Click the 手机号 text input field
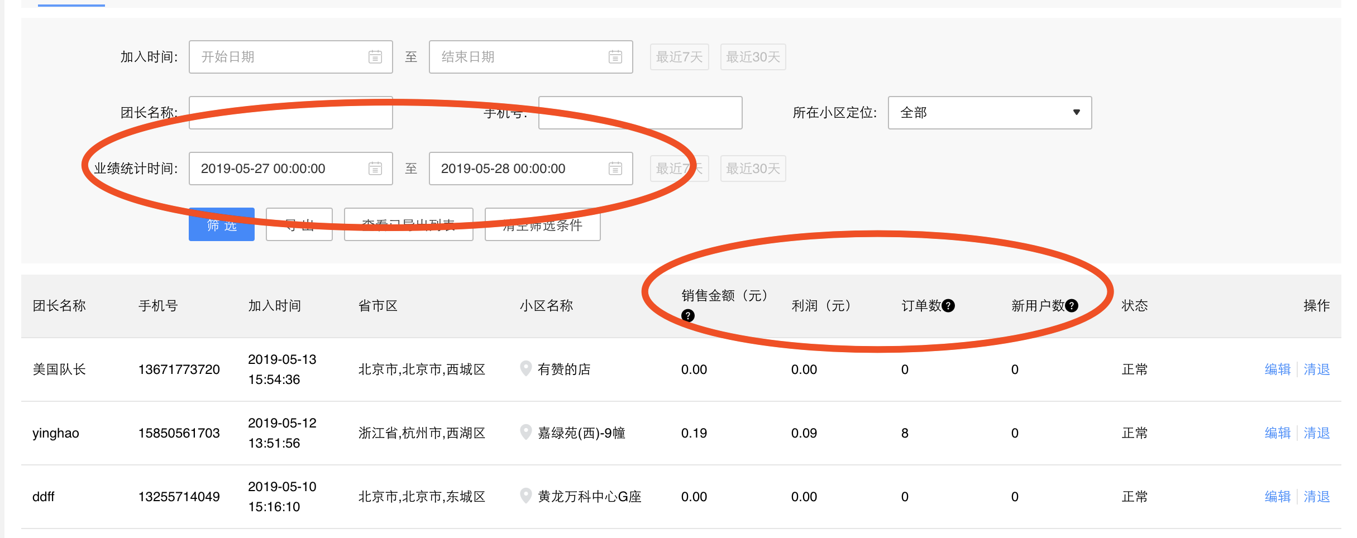This screenshot has width=1357, height=538. click(x=640, y=113)
